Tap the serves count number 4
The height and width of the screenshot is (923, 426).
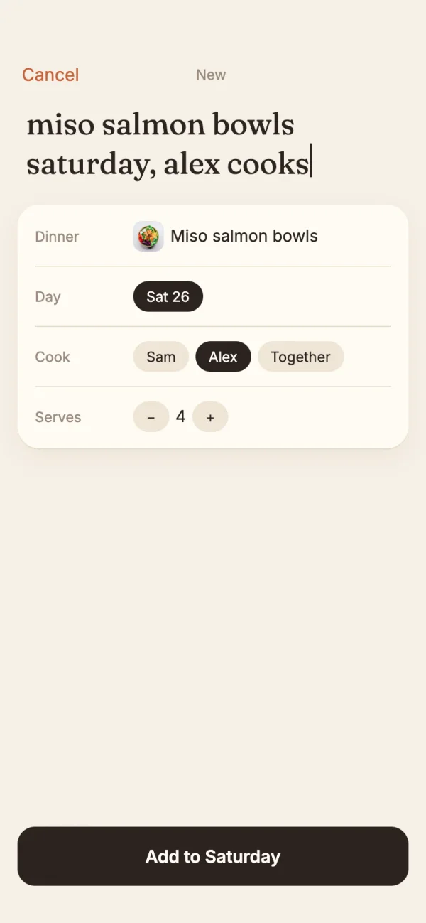tap(180, 416)
